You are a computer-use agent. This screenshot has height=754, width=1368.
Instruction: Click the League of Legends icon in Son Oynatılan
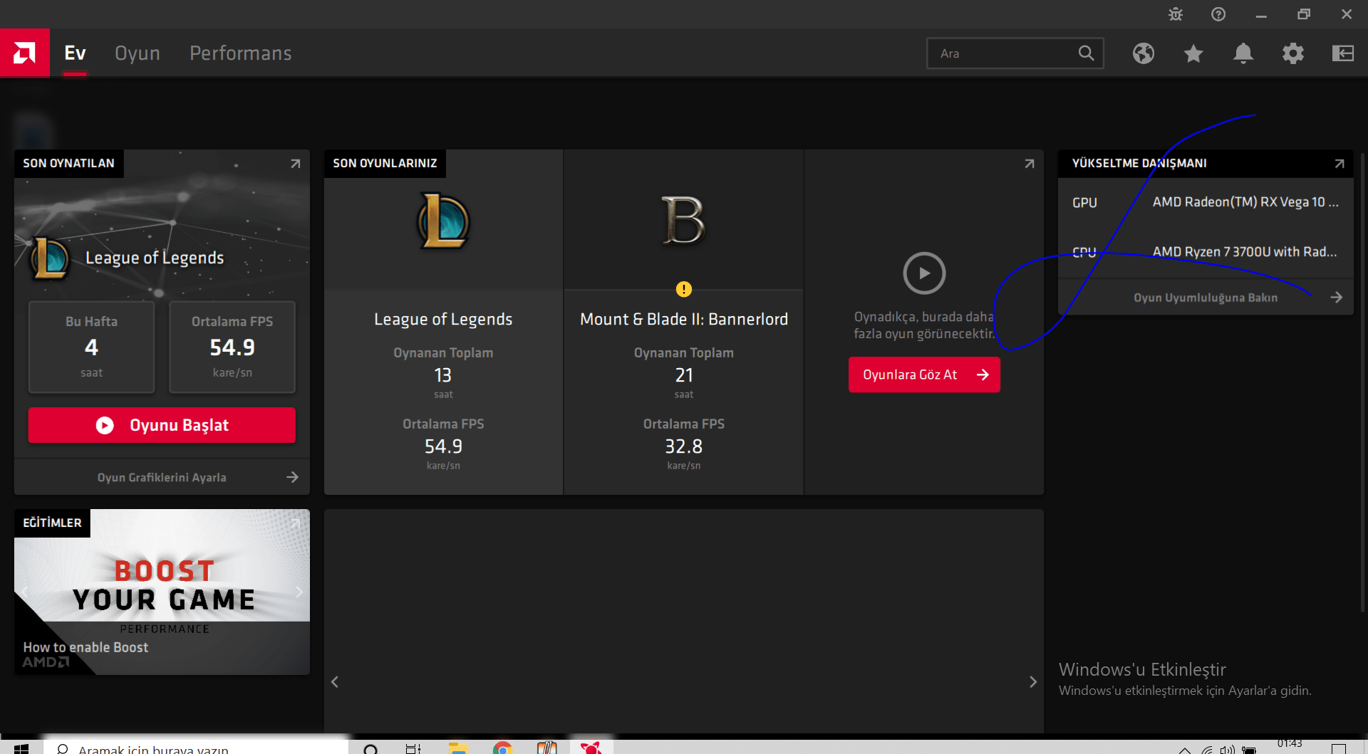coord(50,258)
